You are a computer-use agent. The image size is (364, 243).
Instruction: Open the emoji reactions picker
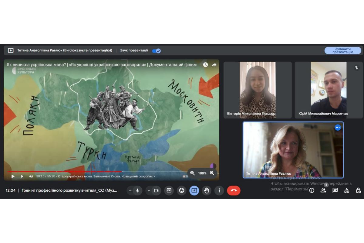(182, 190)
